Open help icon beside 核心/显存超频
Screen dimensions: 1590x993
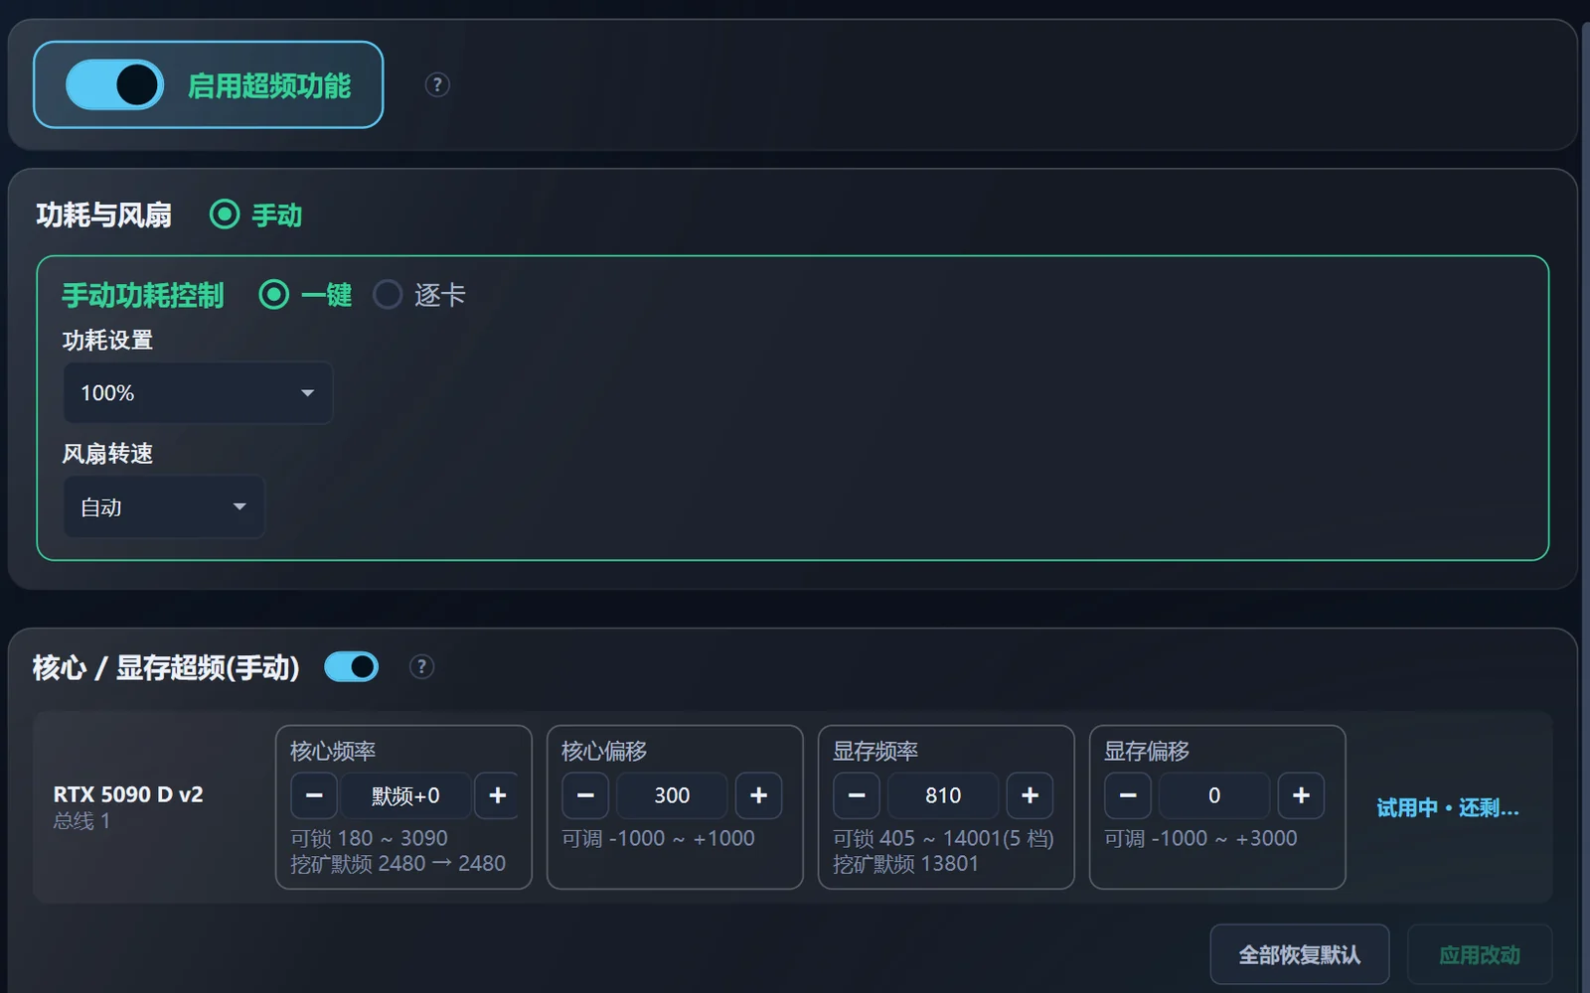pos(421,667)
